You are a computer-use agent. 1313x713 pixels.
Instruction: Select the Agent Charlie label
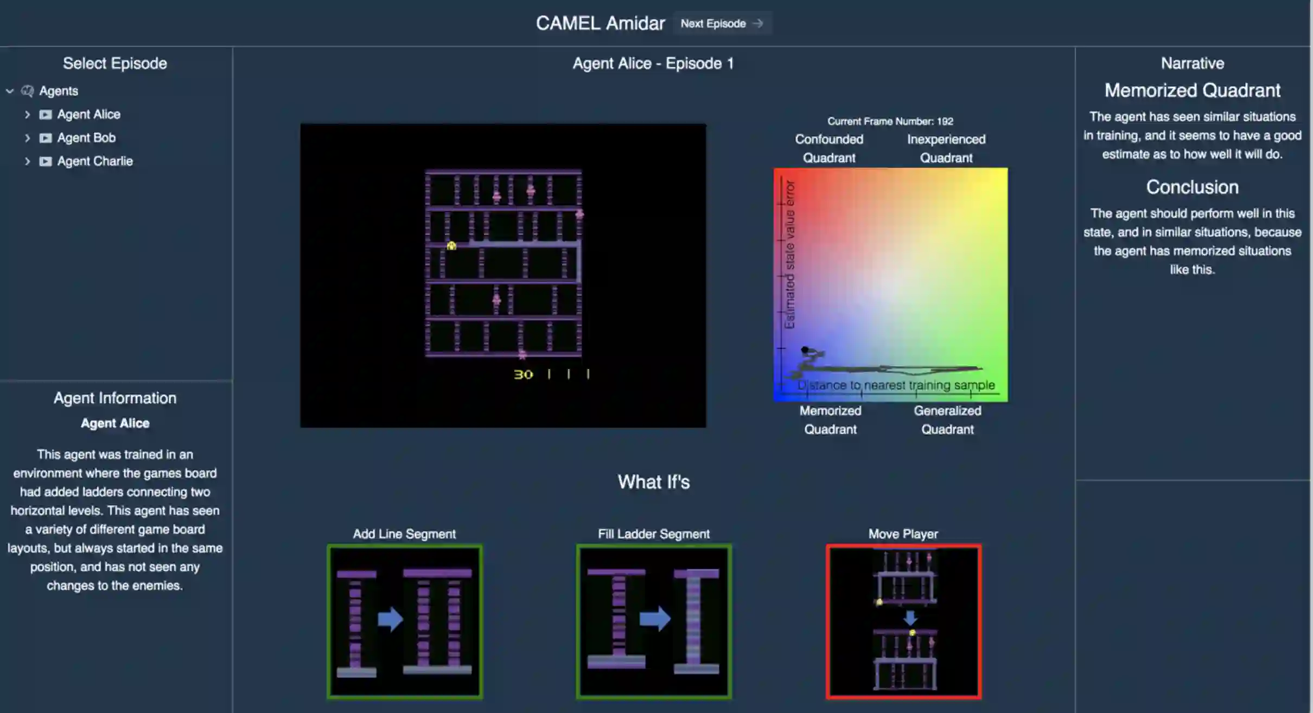(x=95, y=161)
